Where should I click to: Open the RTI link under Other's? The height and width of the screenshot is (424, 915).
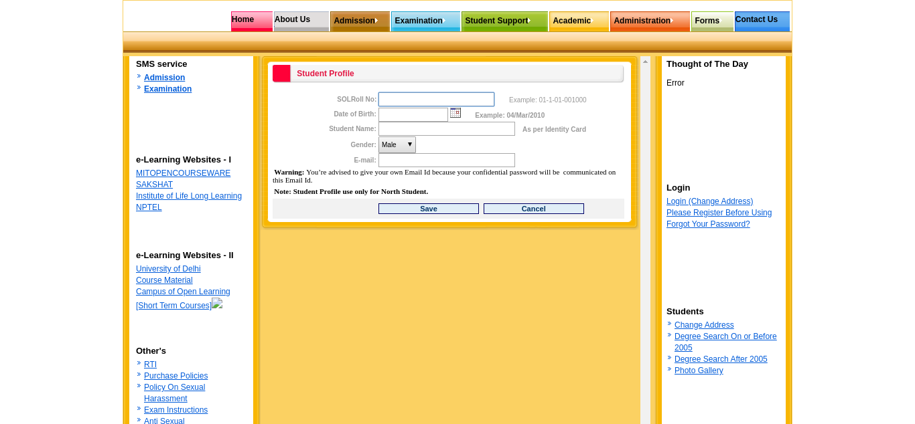click(150, 364)
